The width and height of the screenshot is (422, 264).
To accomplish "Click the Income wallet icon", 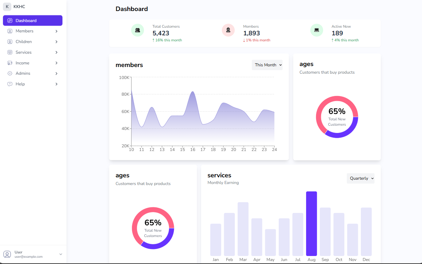I will (10, 63).
